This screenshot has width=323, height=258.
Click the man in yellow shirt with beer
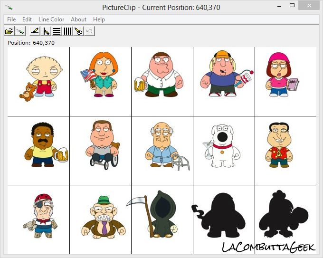(47, 144)
